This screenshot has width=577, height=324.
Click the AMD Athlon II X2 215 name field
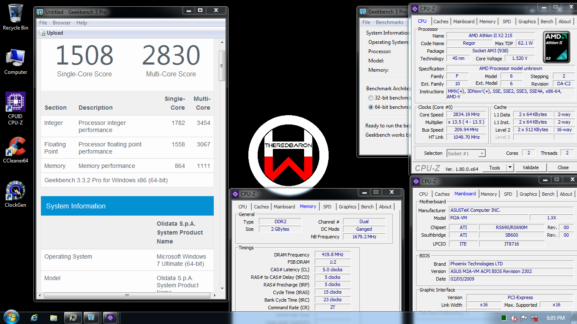490,35
